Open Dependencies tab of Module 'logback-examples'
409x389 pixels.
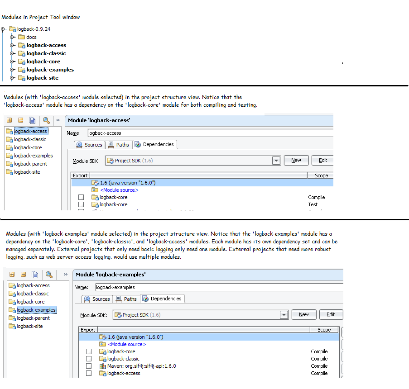click(x=163, y=299)
